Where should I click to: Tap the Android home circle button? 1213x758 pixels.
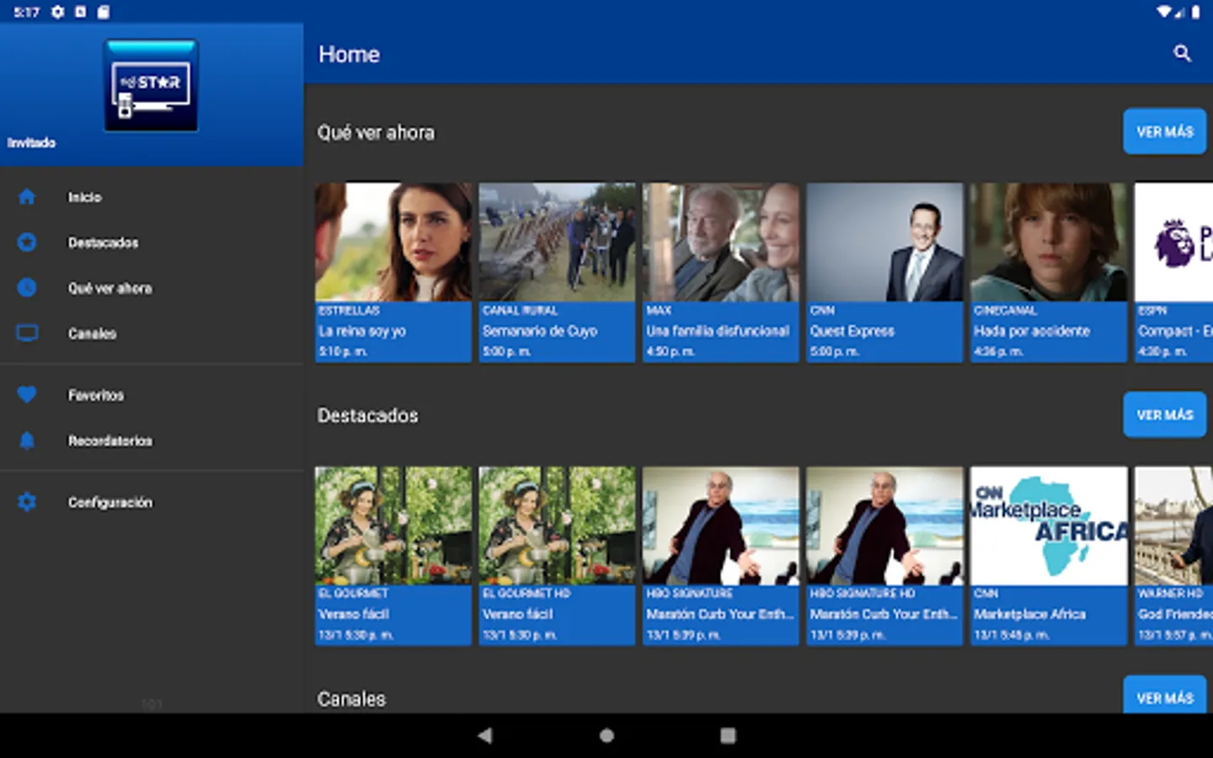coord(606,735)
